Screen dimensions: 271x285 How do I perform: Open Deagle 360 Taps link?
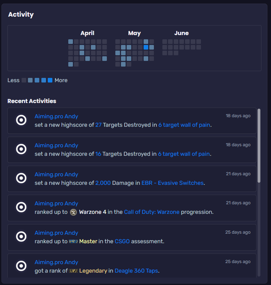tap(136, 271)
